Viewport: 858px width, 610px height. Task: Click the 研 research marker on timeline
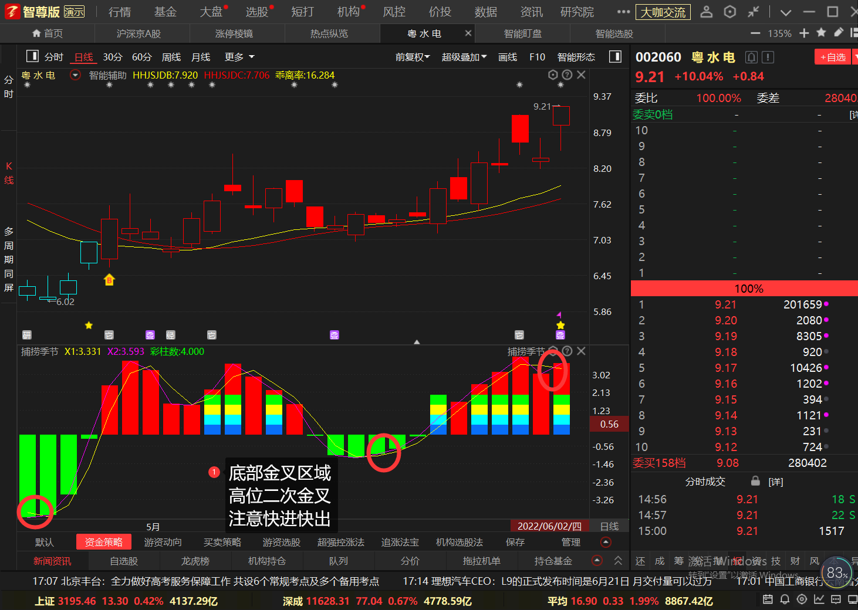[x=27, y=335]
